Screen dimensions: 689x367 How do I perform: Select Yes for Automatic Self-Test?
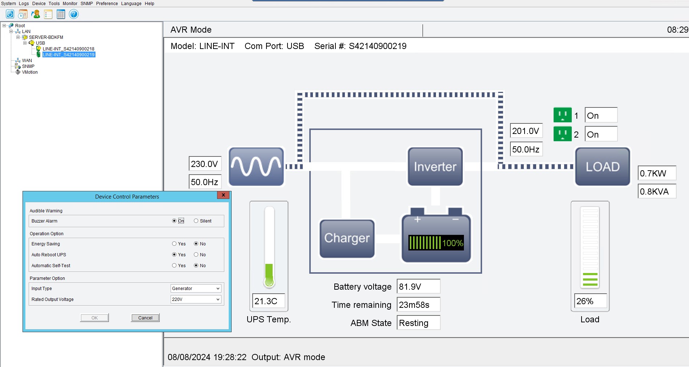point(174,265)
